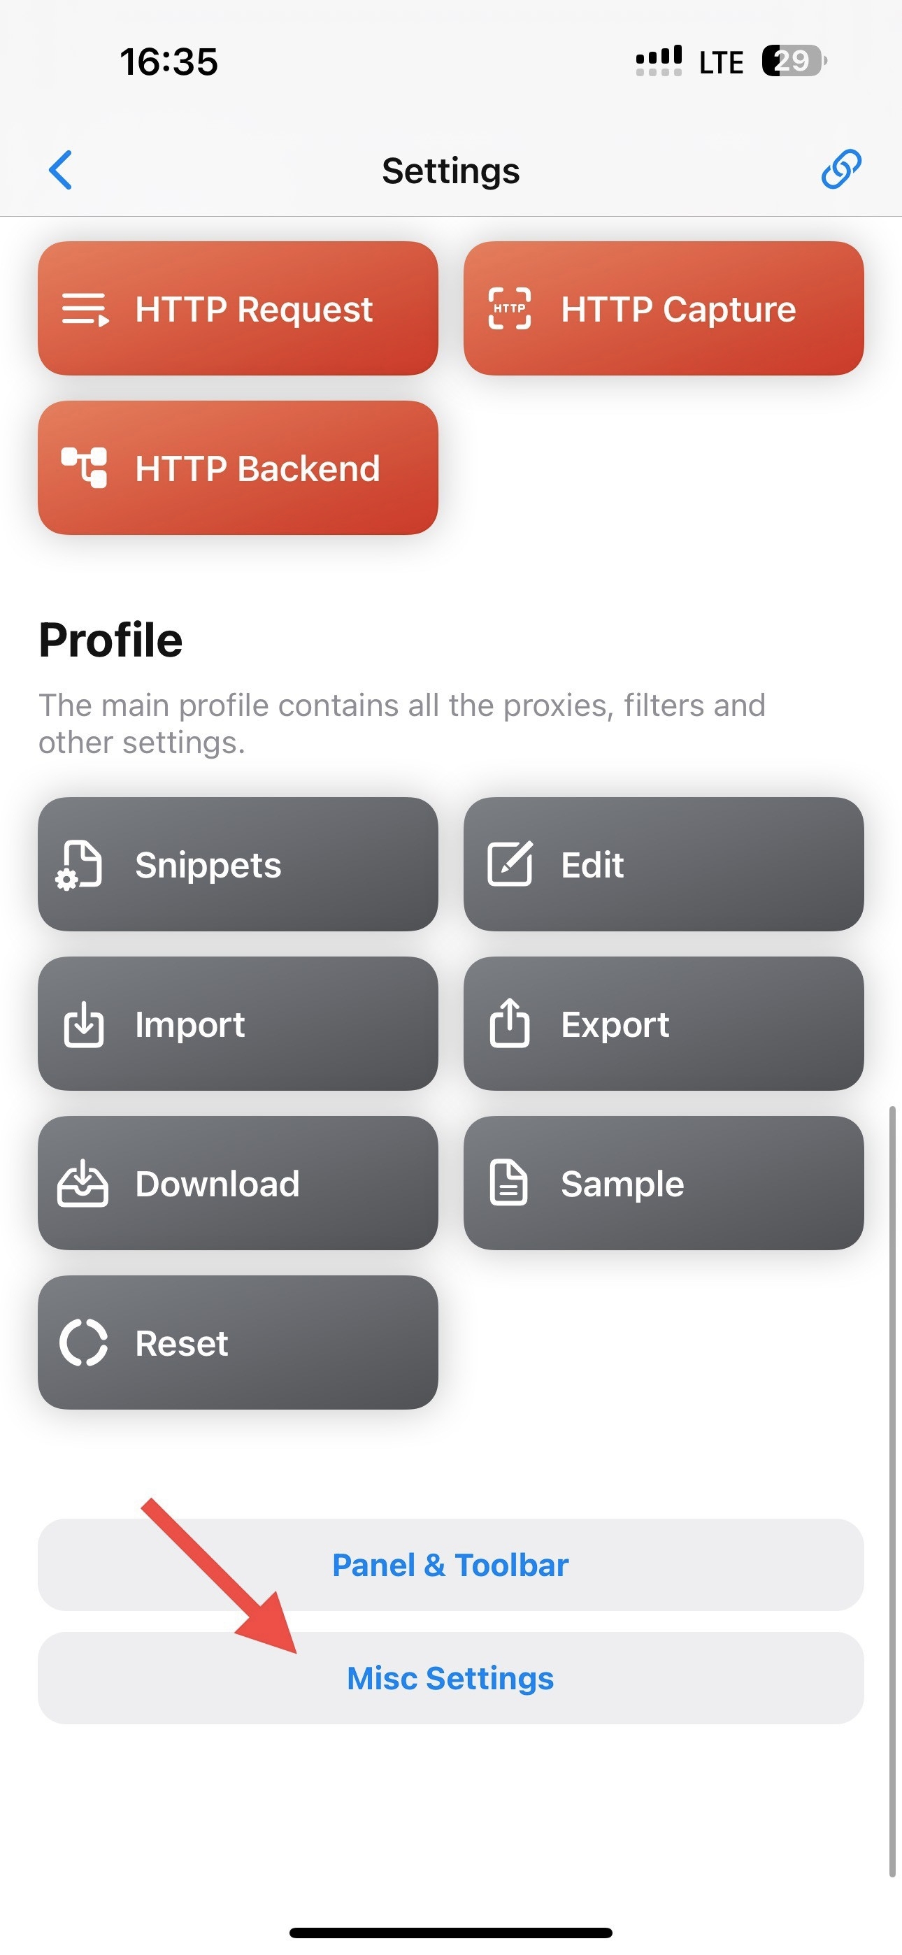The height and width of the screenshot is (1955, 902).
Task: Tap the Import arrow-down icon
Action: point(83,1024)
